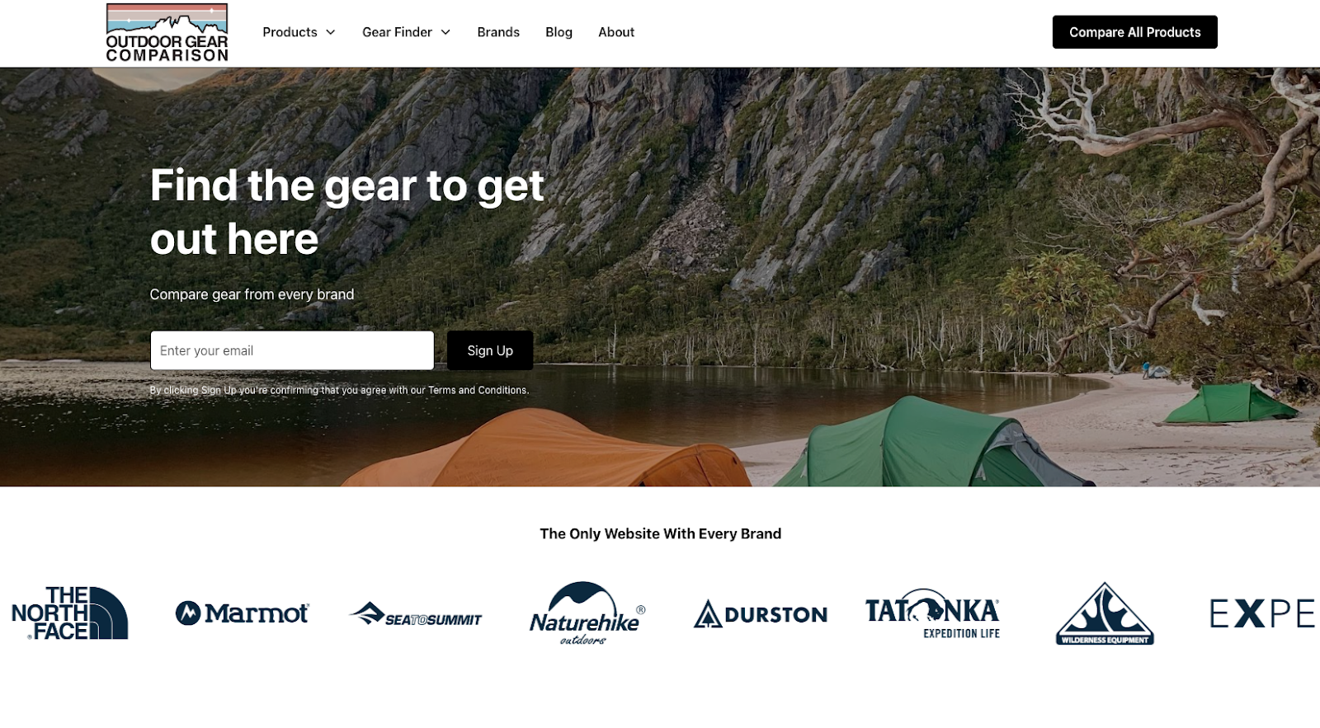
Task: Choose the Naturehike outdoors logo
Action: pos(587,613)
